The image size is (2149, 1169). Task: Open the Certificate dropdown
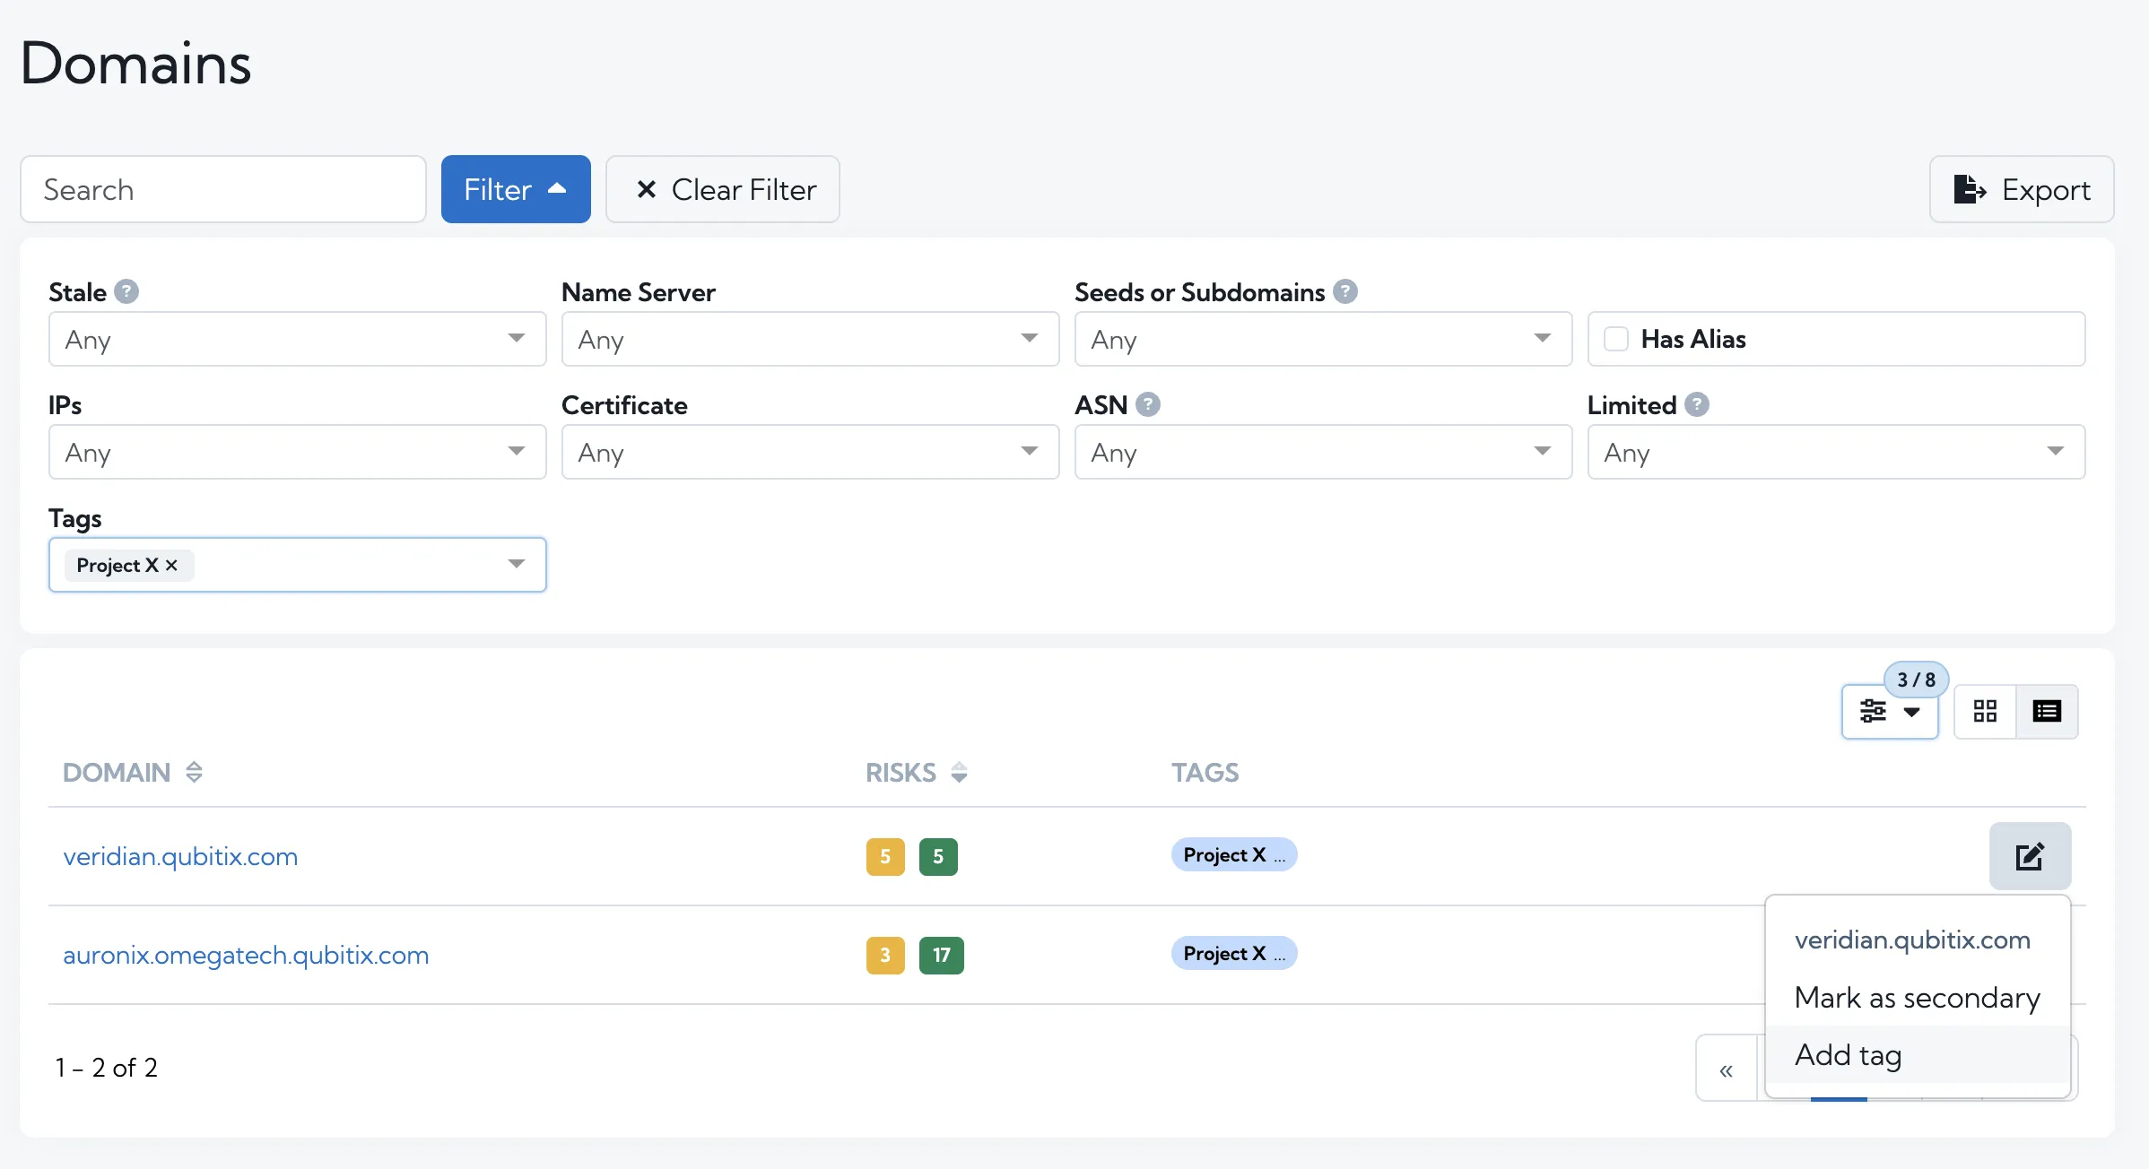pos(810,452)
